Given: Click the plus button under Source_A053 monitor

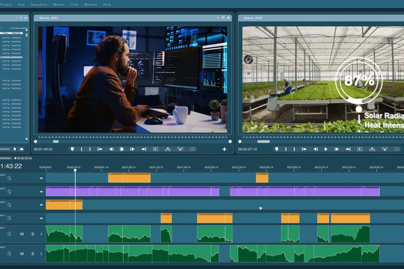Looking at the screenshot, I should [x=224, y=149].
